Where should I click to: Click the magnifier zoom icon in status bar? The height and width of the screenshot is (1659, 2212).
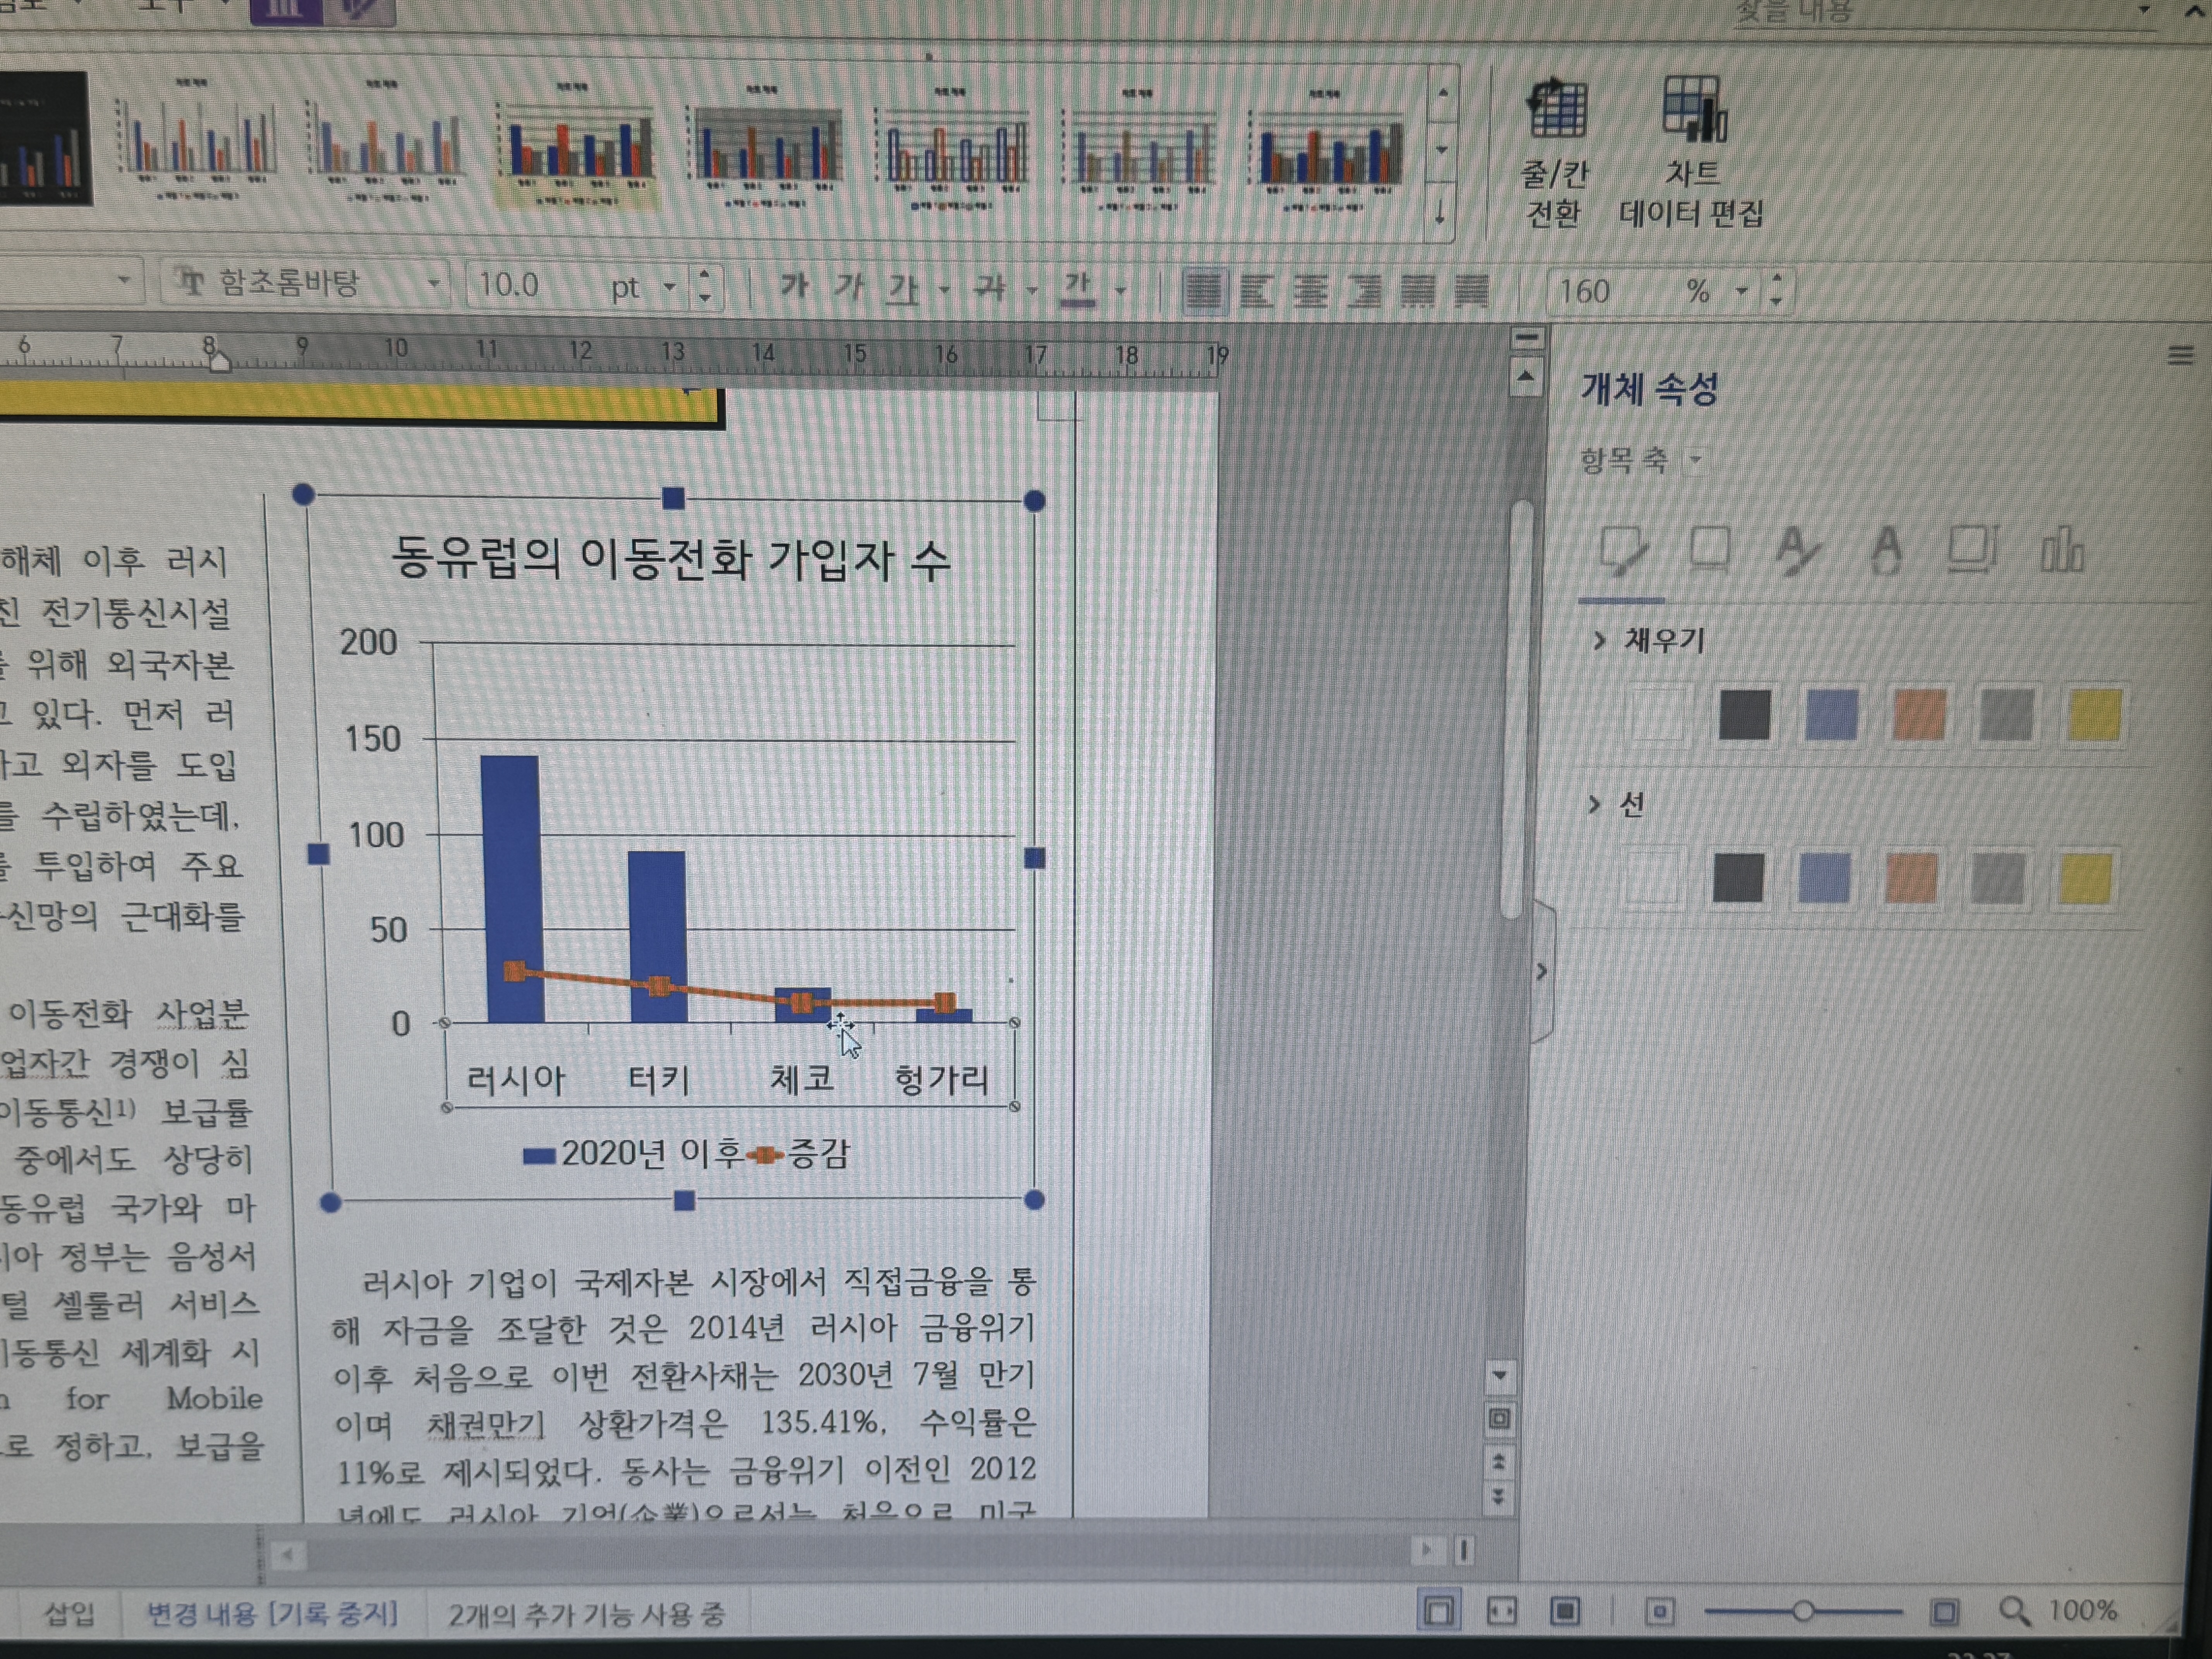click(x=2014, y=1611)
